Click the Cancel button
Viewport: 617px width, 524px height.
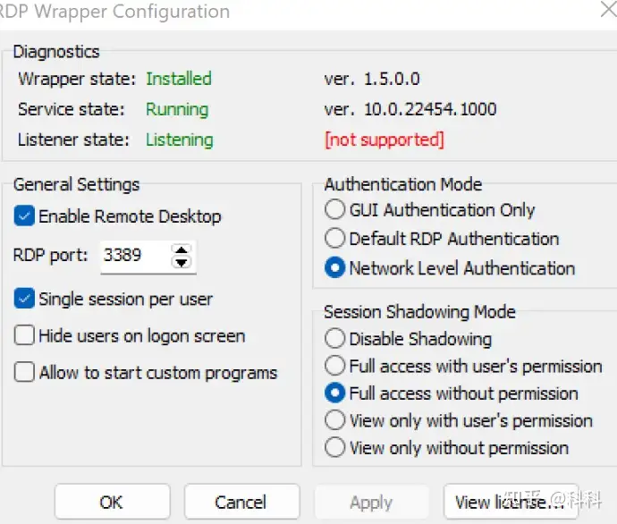(242, 502)
